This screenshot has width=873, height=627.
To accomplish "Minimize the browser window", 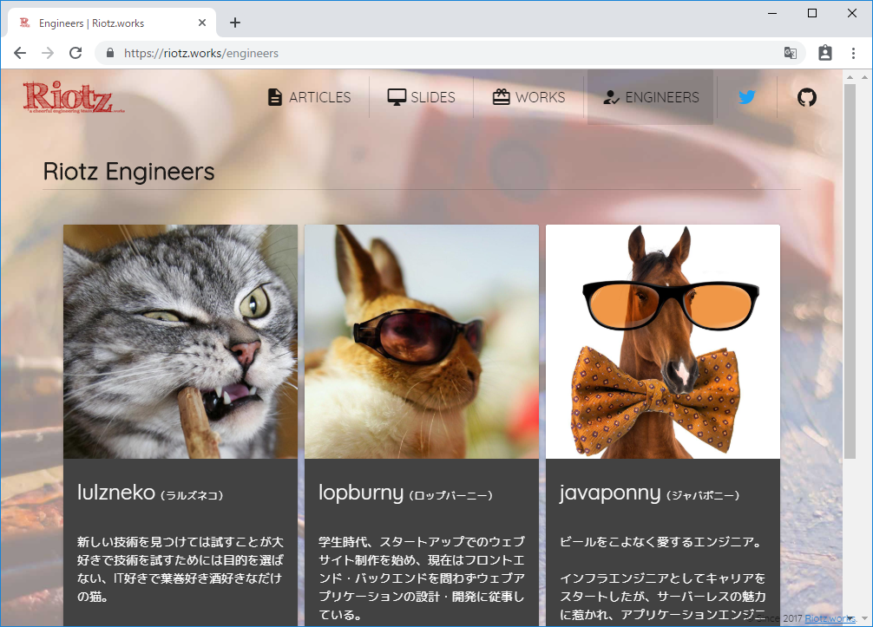I will coord(772,13).
